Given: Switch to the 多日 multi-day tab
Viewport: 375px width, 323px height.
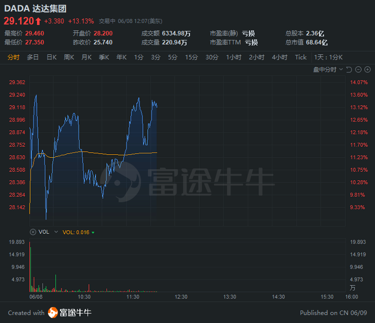Looking at the screenshot, I should [x=33, y=57].
